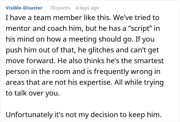Click the 70 points score label
The height and width of the screenshot is (122, 180).
click(60, 8)
